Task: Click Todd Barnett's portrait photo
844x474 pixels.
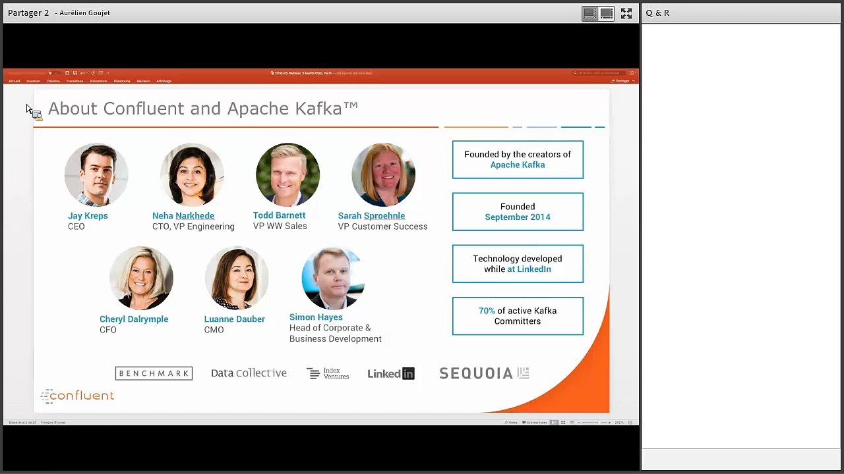Action: click(287, 175)
